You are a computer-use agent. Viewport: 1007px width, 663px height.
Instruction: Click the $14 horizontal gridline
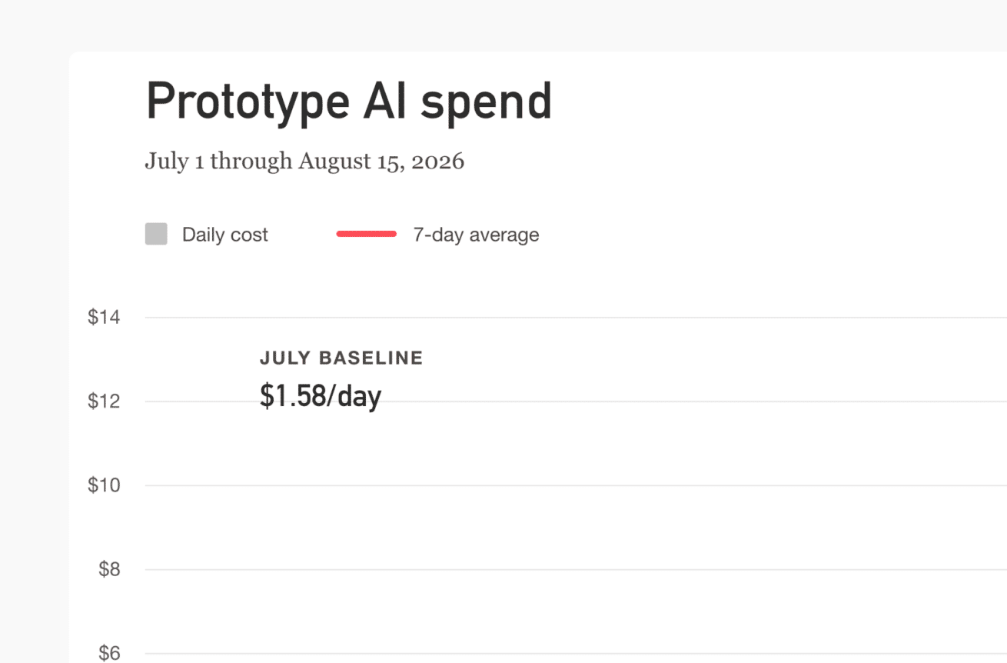pos(576,317)
